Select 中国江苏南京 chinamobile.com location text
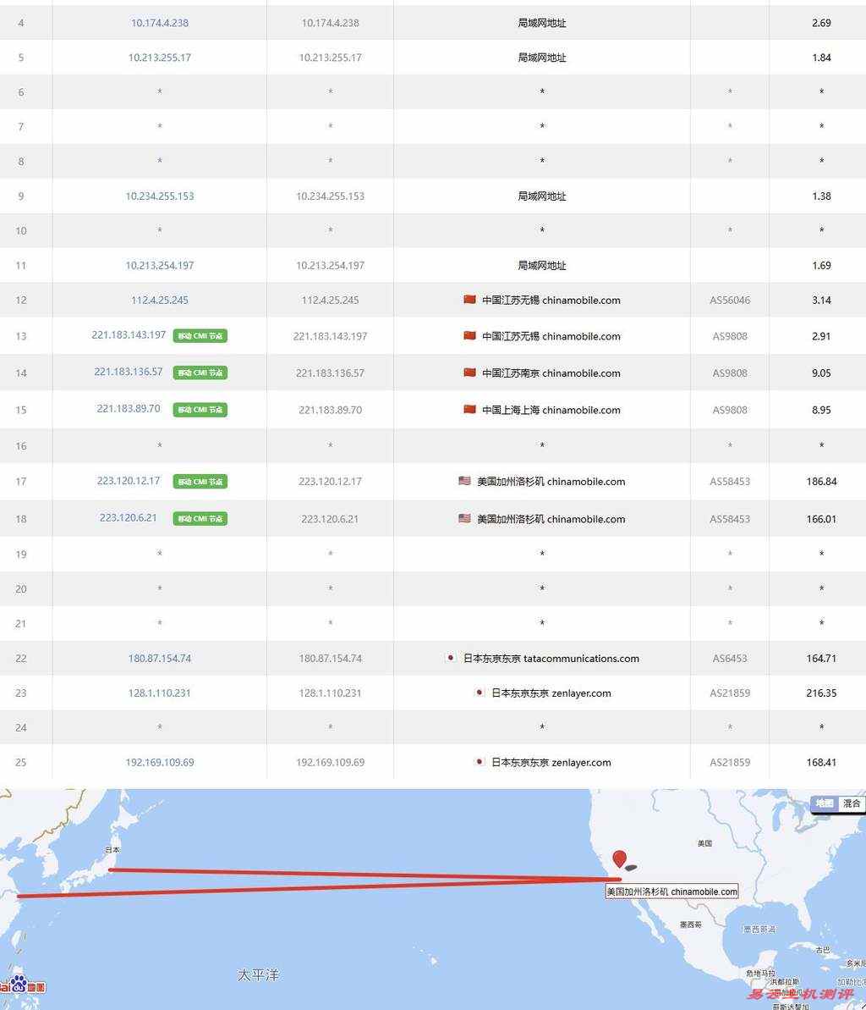866x1010 pixels. [551, 373]
